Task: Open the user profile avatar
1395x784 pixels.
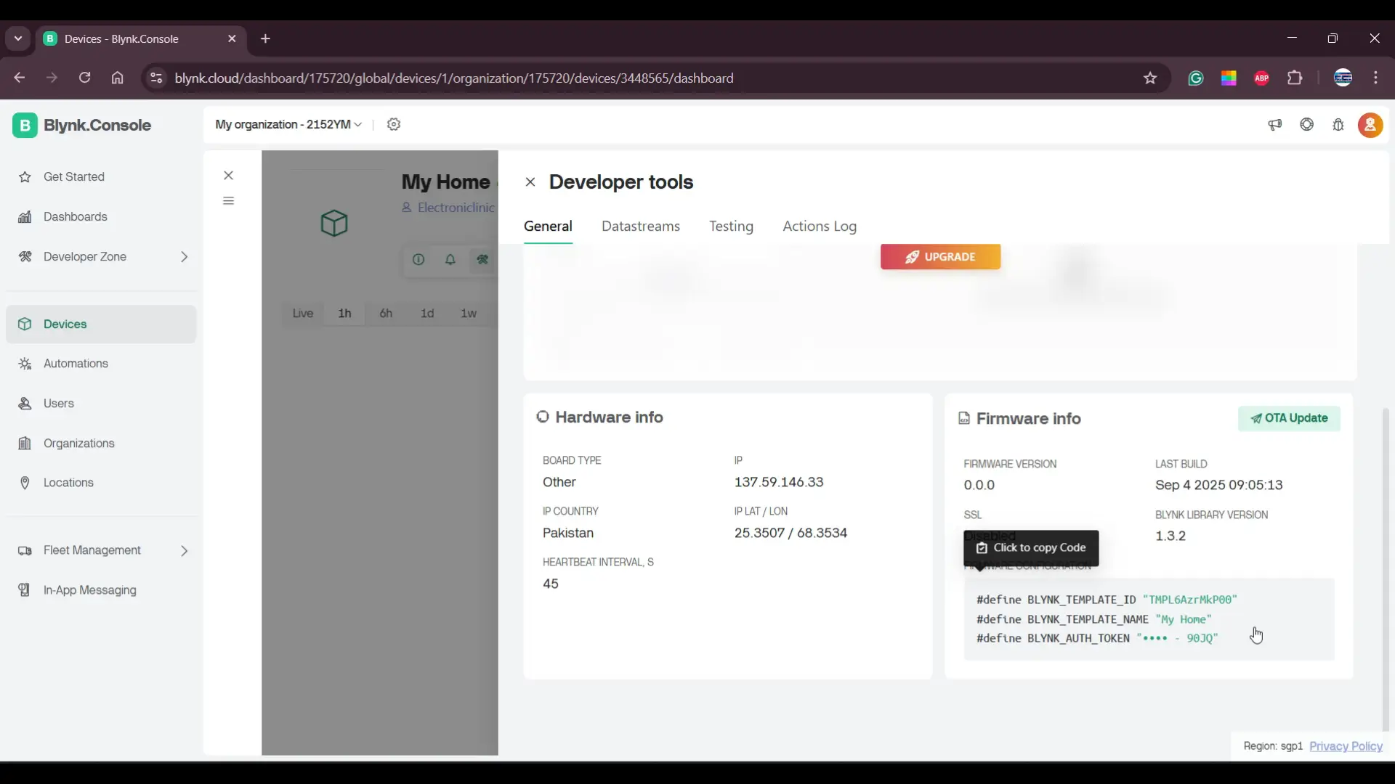Action: (1370, 125)
